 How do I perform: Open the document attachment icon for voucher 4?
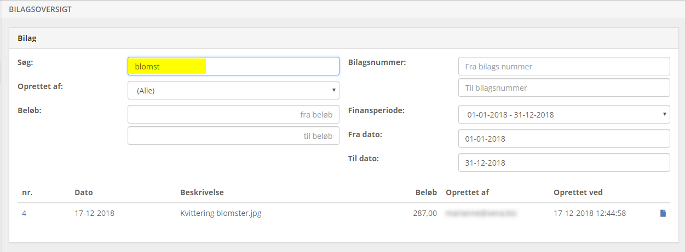point(663,213)
